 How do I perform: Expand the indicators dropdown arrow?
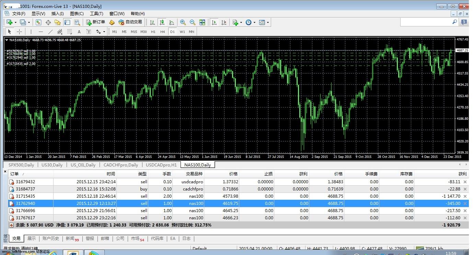click(x=241, y=23)
